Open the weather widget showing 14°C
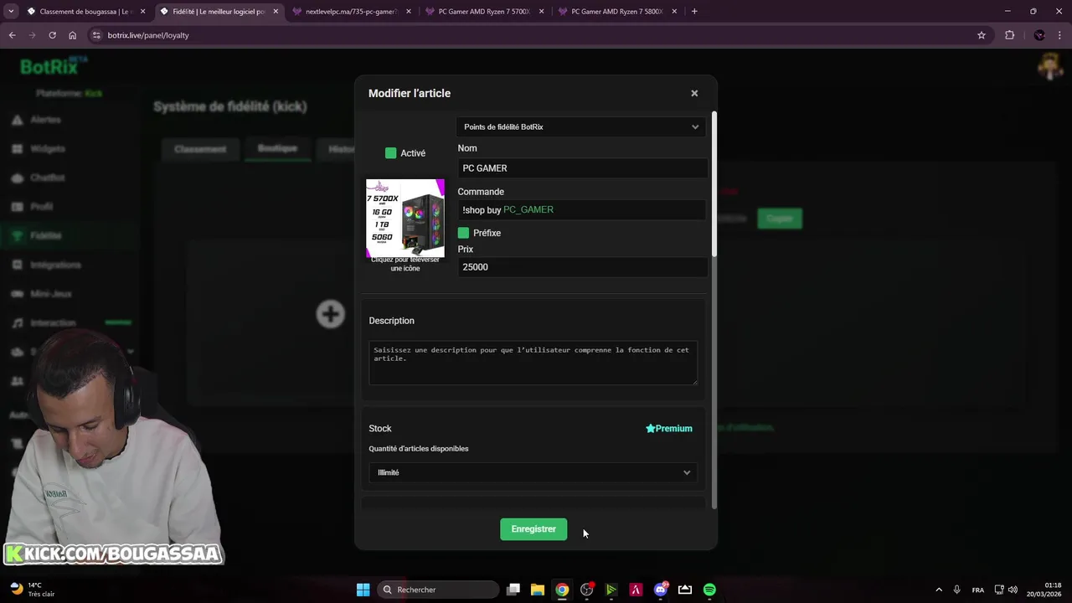The image size is (1072, 603). (33, 590)
